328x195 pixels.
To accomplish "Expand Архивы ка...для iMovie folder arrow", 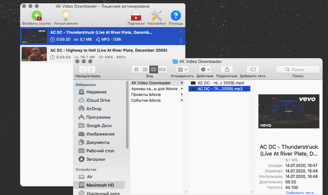I will [182, 88].
